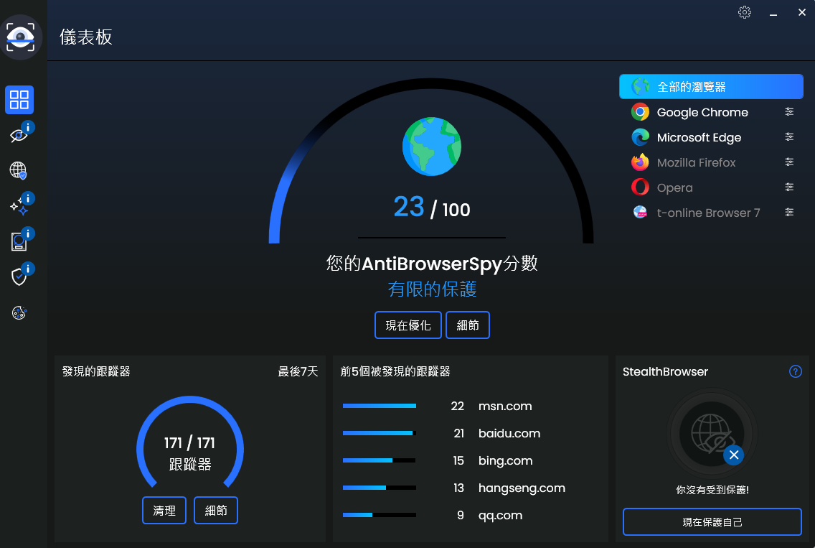Click baidu.com tracker entry
Viewport: 815px width, 548px height.
[509, 434]
